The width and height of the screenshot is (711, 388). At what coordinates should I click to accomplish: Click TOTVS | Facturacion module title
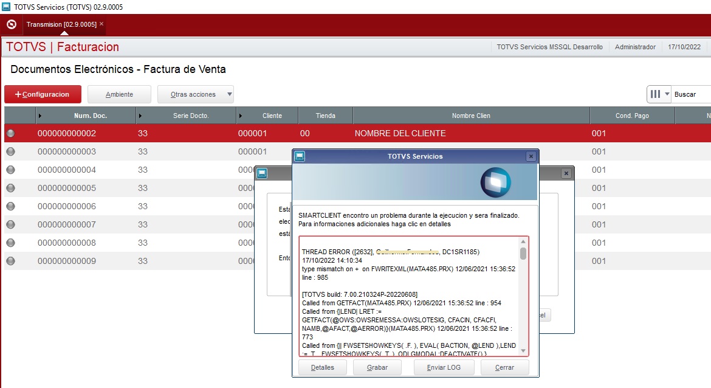point(63,47)
